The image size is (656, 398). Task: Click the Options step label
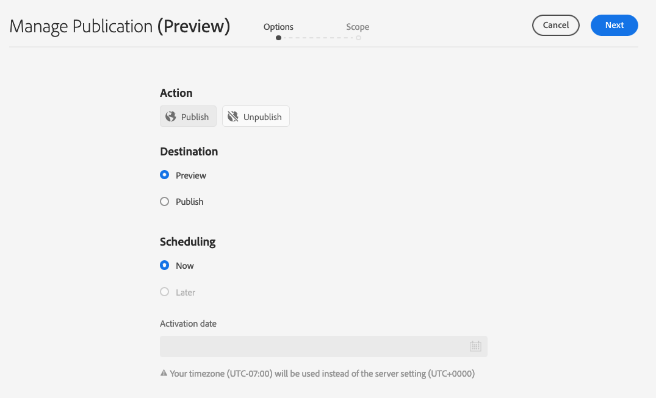tap(278, 27)
